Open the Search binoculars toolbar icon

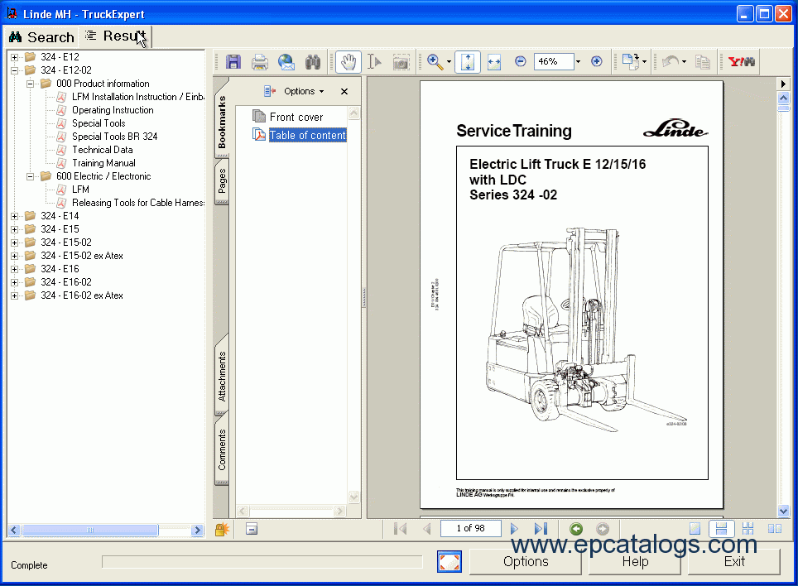click(x=313, y=62)
